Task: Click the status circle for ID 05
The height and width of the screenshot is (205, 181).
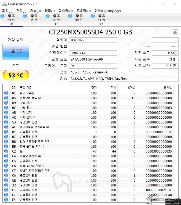Action: [x=6, y=98]
